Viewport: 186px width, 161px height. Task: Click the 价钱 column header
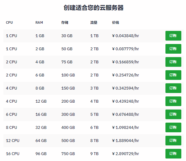(116, 22)
